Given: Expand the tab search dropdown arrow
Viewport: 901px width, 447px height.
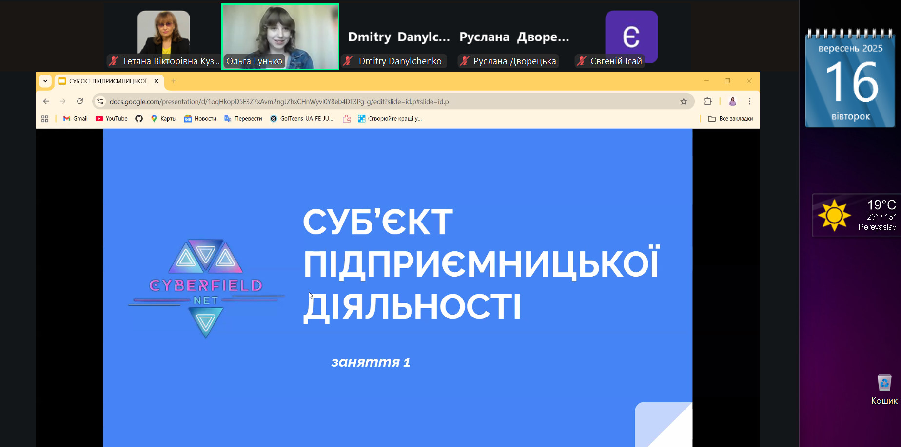Looking at the screenshot, I should [x=45, y=81].
